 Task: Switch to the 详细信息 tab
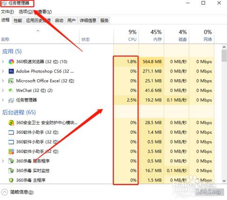click(x=88, y=21)
